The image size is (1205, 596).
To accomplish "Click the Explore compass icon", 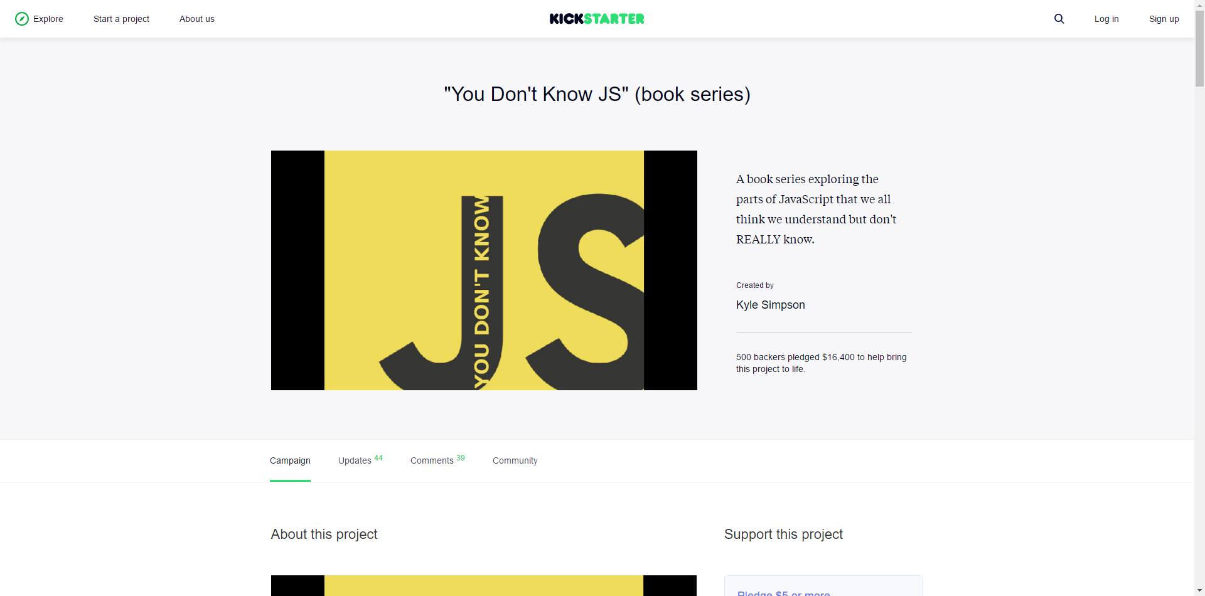I will coord(22,19).
